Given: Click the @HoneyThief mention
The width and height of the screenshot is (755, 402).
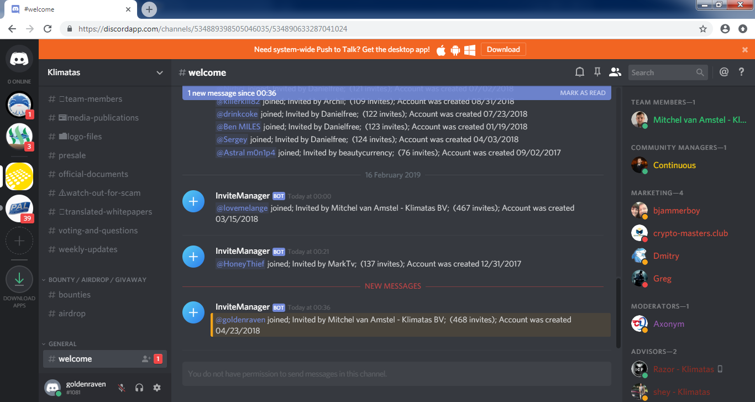Looking at the screenshot, I should 240,264.
